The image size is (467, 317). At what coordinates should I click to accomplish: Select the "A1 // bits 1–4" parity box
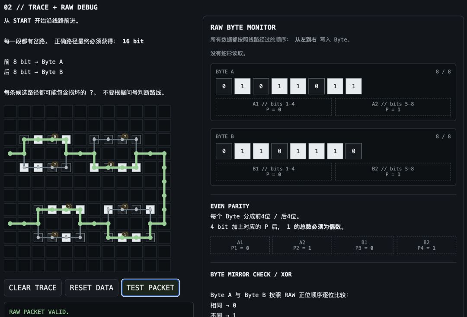pos(273,107)
